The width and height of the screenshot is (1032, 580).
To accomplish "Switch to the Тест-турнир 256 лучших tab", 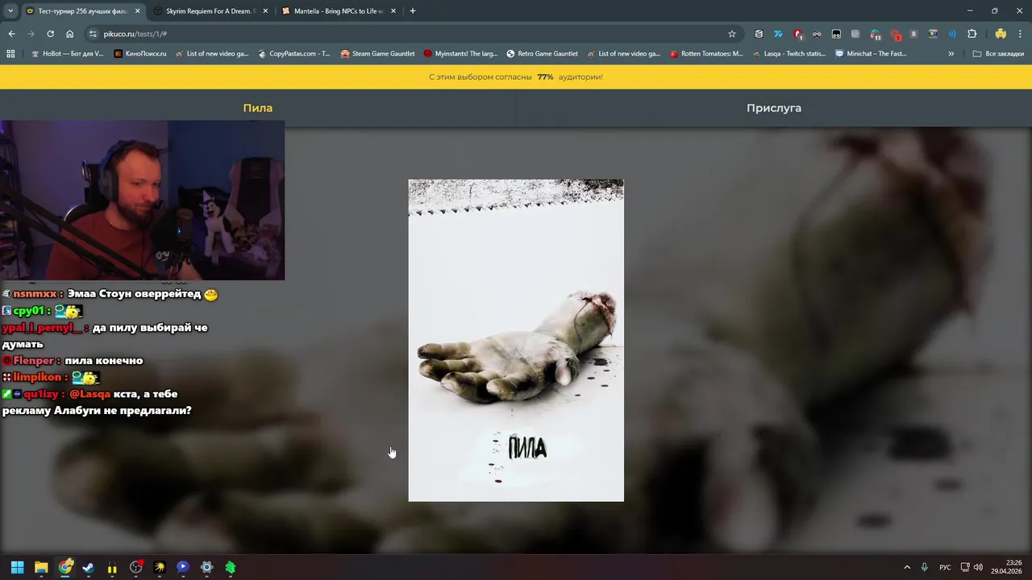I will (82, 11).
